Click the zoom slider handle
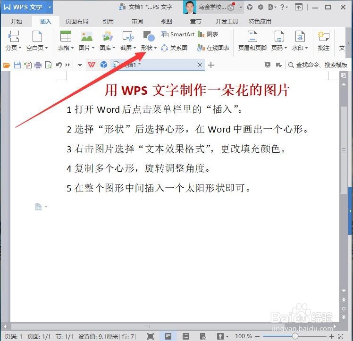Viewport: 353px width, 341px height. click(x=295, y=336)
